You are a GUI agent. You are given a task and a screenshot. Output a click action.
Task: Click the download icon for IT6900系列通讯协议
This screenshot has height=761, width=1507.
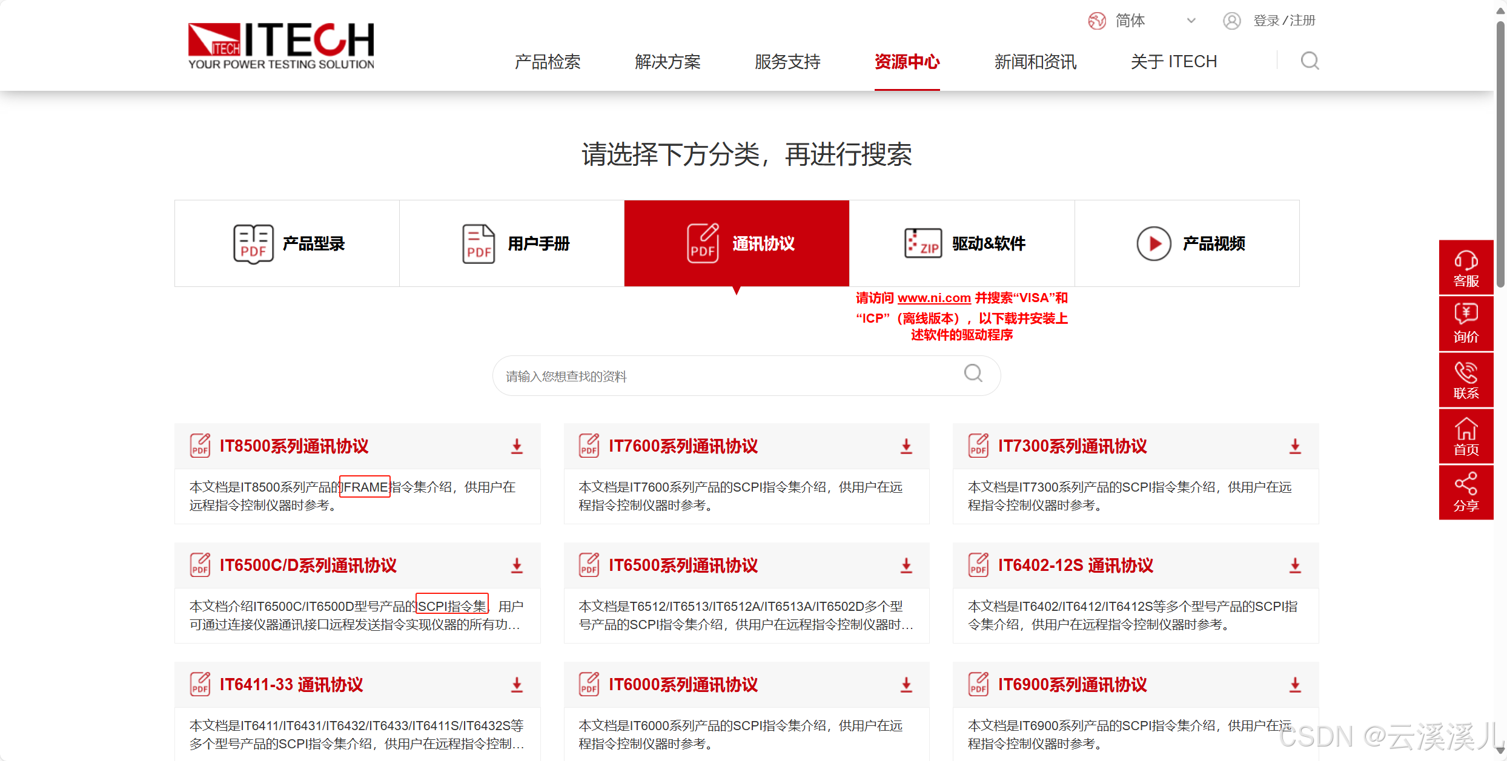pos(1294,685)
